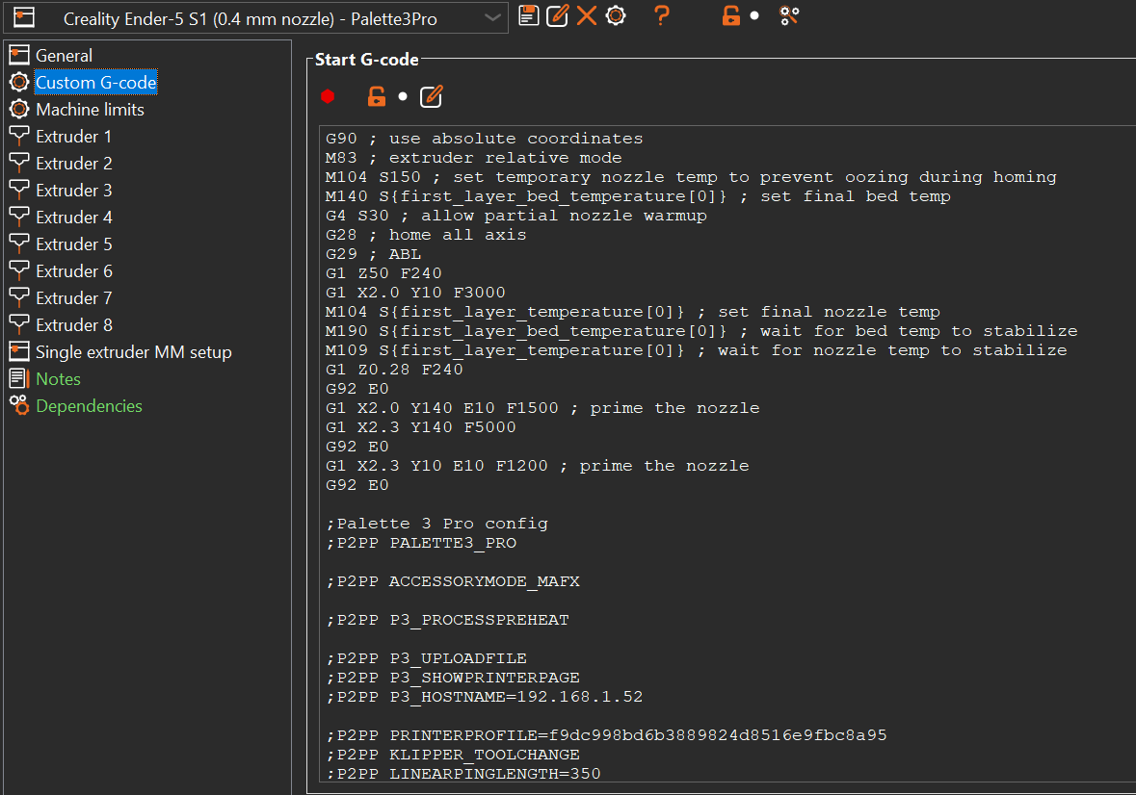Click the orange question mark help icon
Viewport: 1136px width, 795px height.
661,15
